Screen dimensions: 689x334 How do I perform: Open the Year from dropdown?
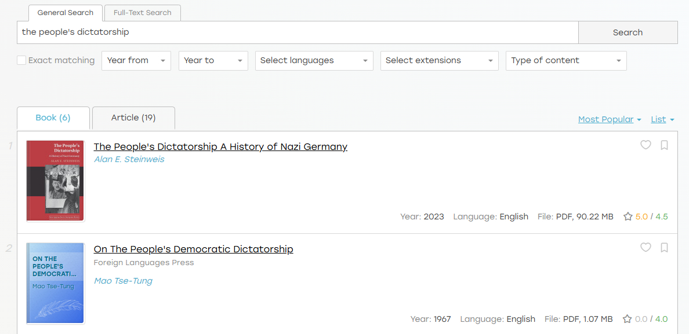pyautogui.click(x=136, y=60)
